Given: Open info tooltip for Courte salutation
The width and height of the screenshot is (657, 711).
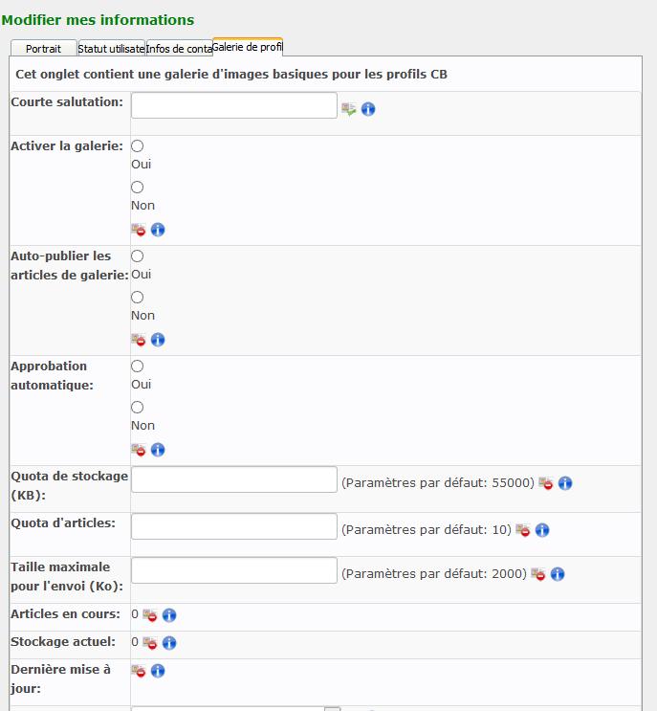Looking at the screenshot, I should click(x=368, y=109).
